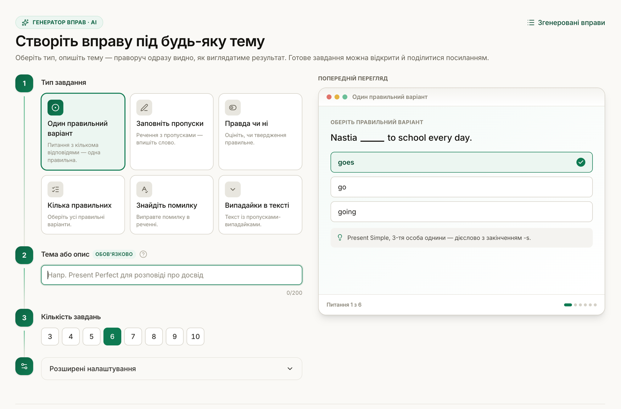Click the yellow dot in preview window header
The width and height of the screenshot is (621, 409).
click(x=337, y=97)
